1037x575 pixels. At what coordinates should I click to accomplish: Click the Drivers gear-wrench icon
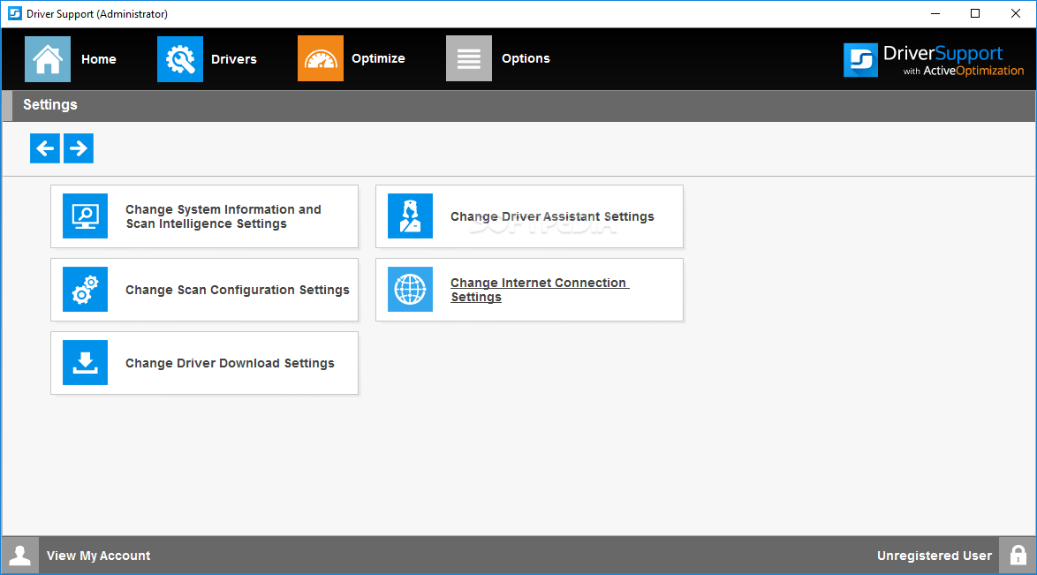(180, 59)
